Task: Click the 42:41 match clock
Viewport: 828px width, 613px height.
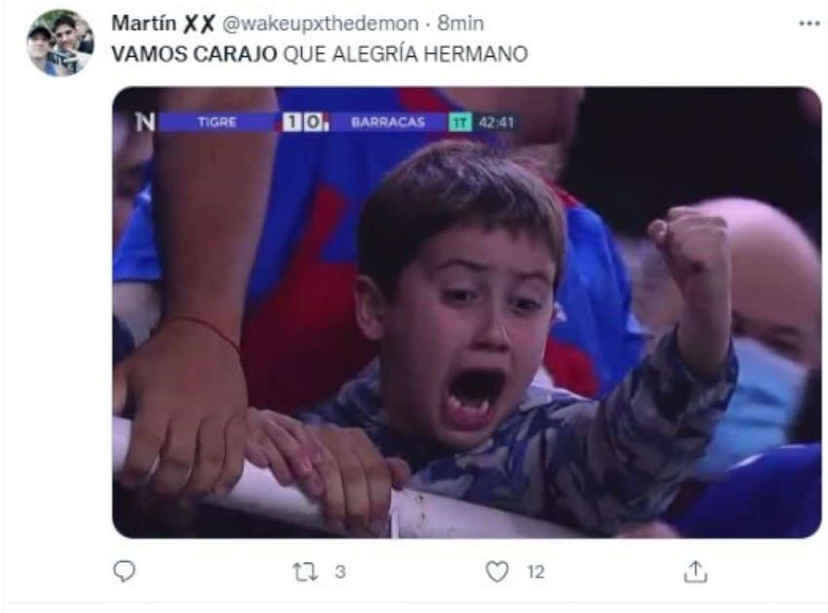Action: pyautogui.click(x=496, y=122)
